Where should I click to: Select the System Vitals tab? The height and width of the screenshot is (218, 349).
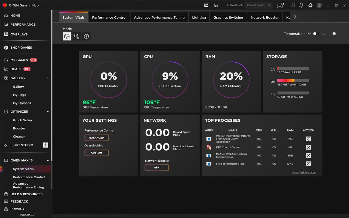coord(73,17)
